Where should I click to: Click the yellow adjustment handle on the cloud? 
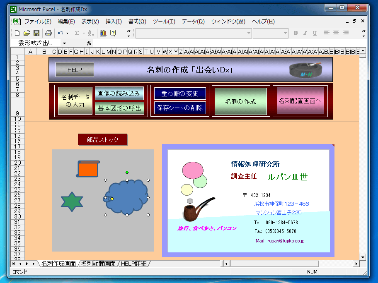[x=112, y=199]
